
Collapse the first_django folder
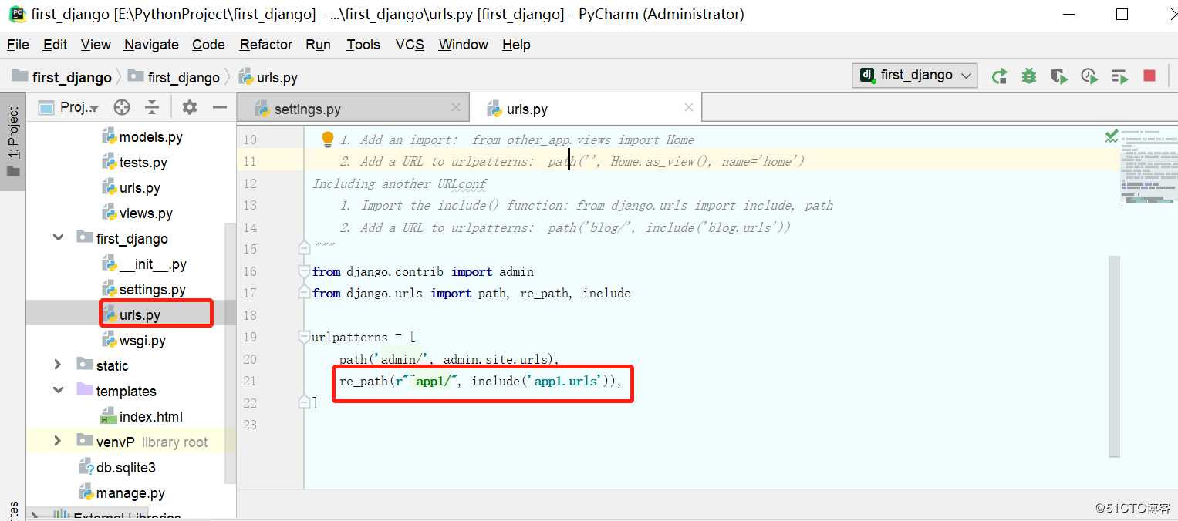click(59, 238)
